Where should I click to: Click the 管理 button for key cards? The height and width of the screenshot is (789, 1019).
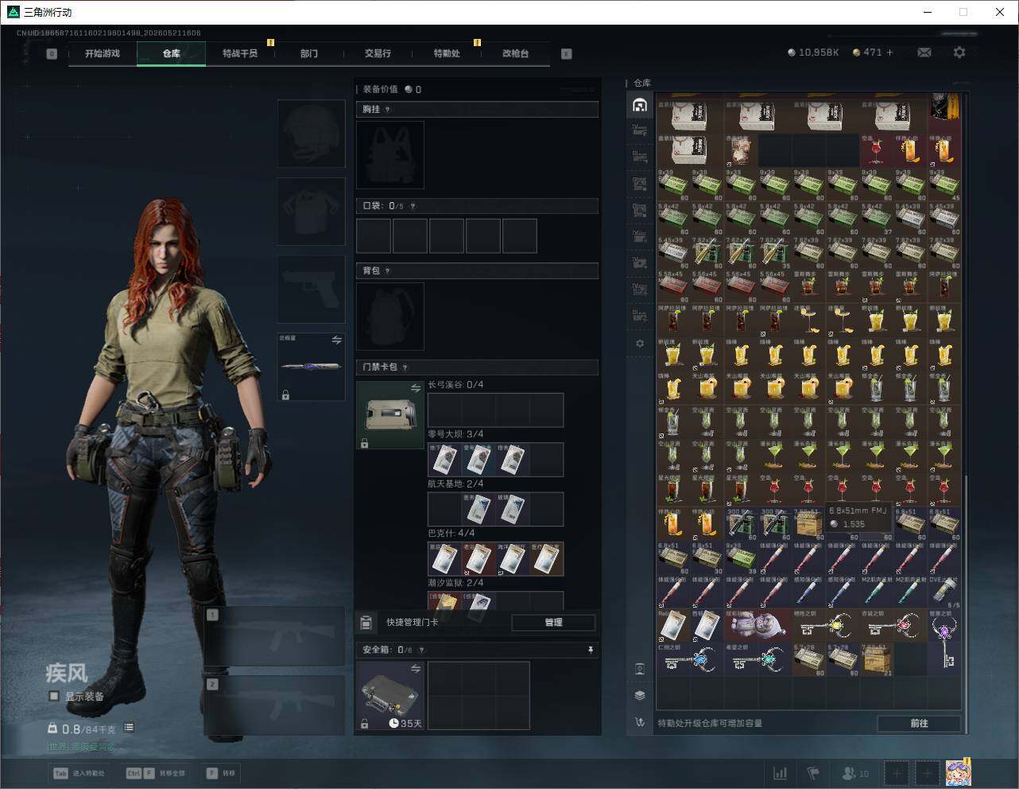(x=553, y=623)
